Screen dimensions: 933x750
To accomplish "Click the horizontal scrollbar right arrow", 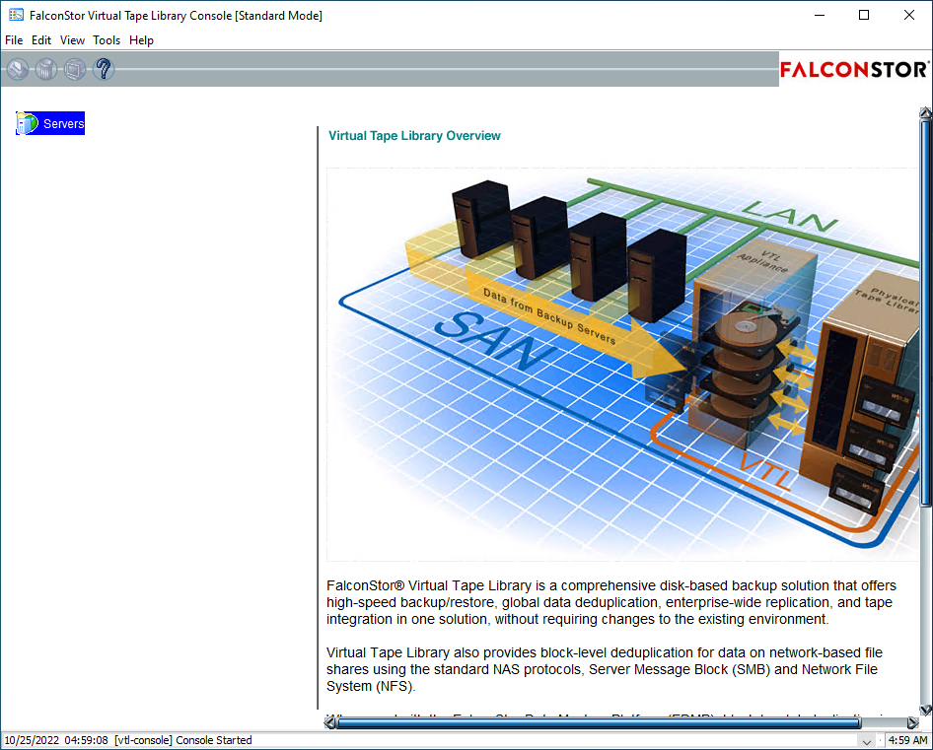I will pyautogui.click(x=912, y=722).
